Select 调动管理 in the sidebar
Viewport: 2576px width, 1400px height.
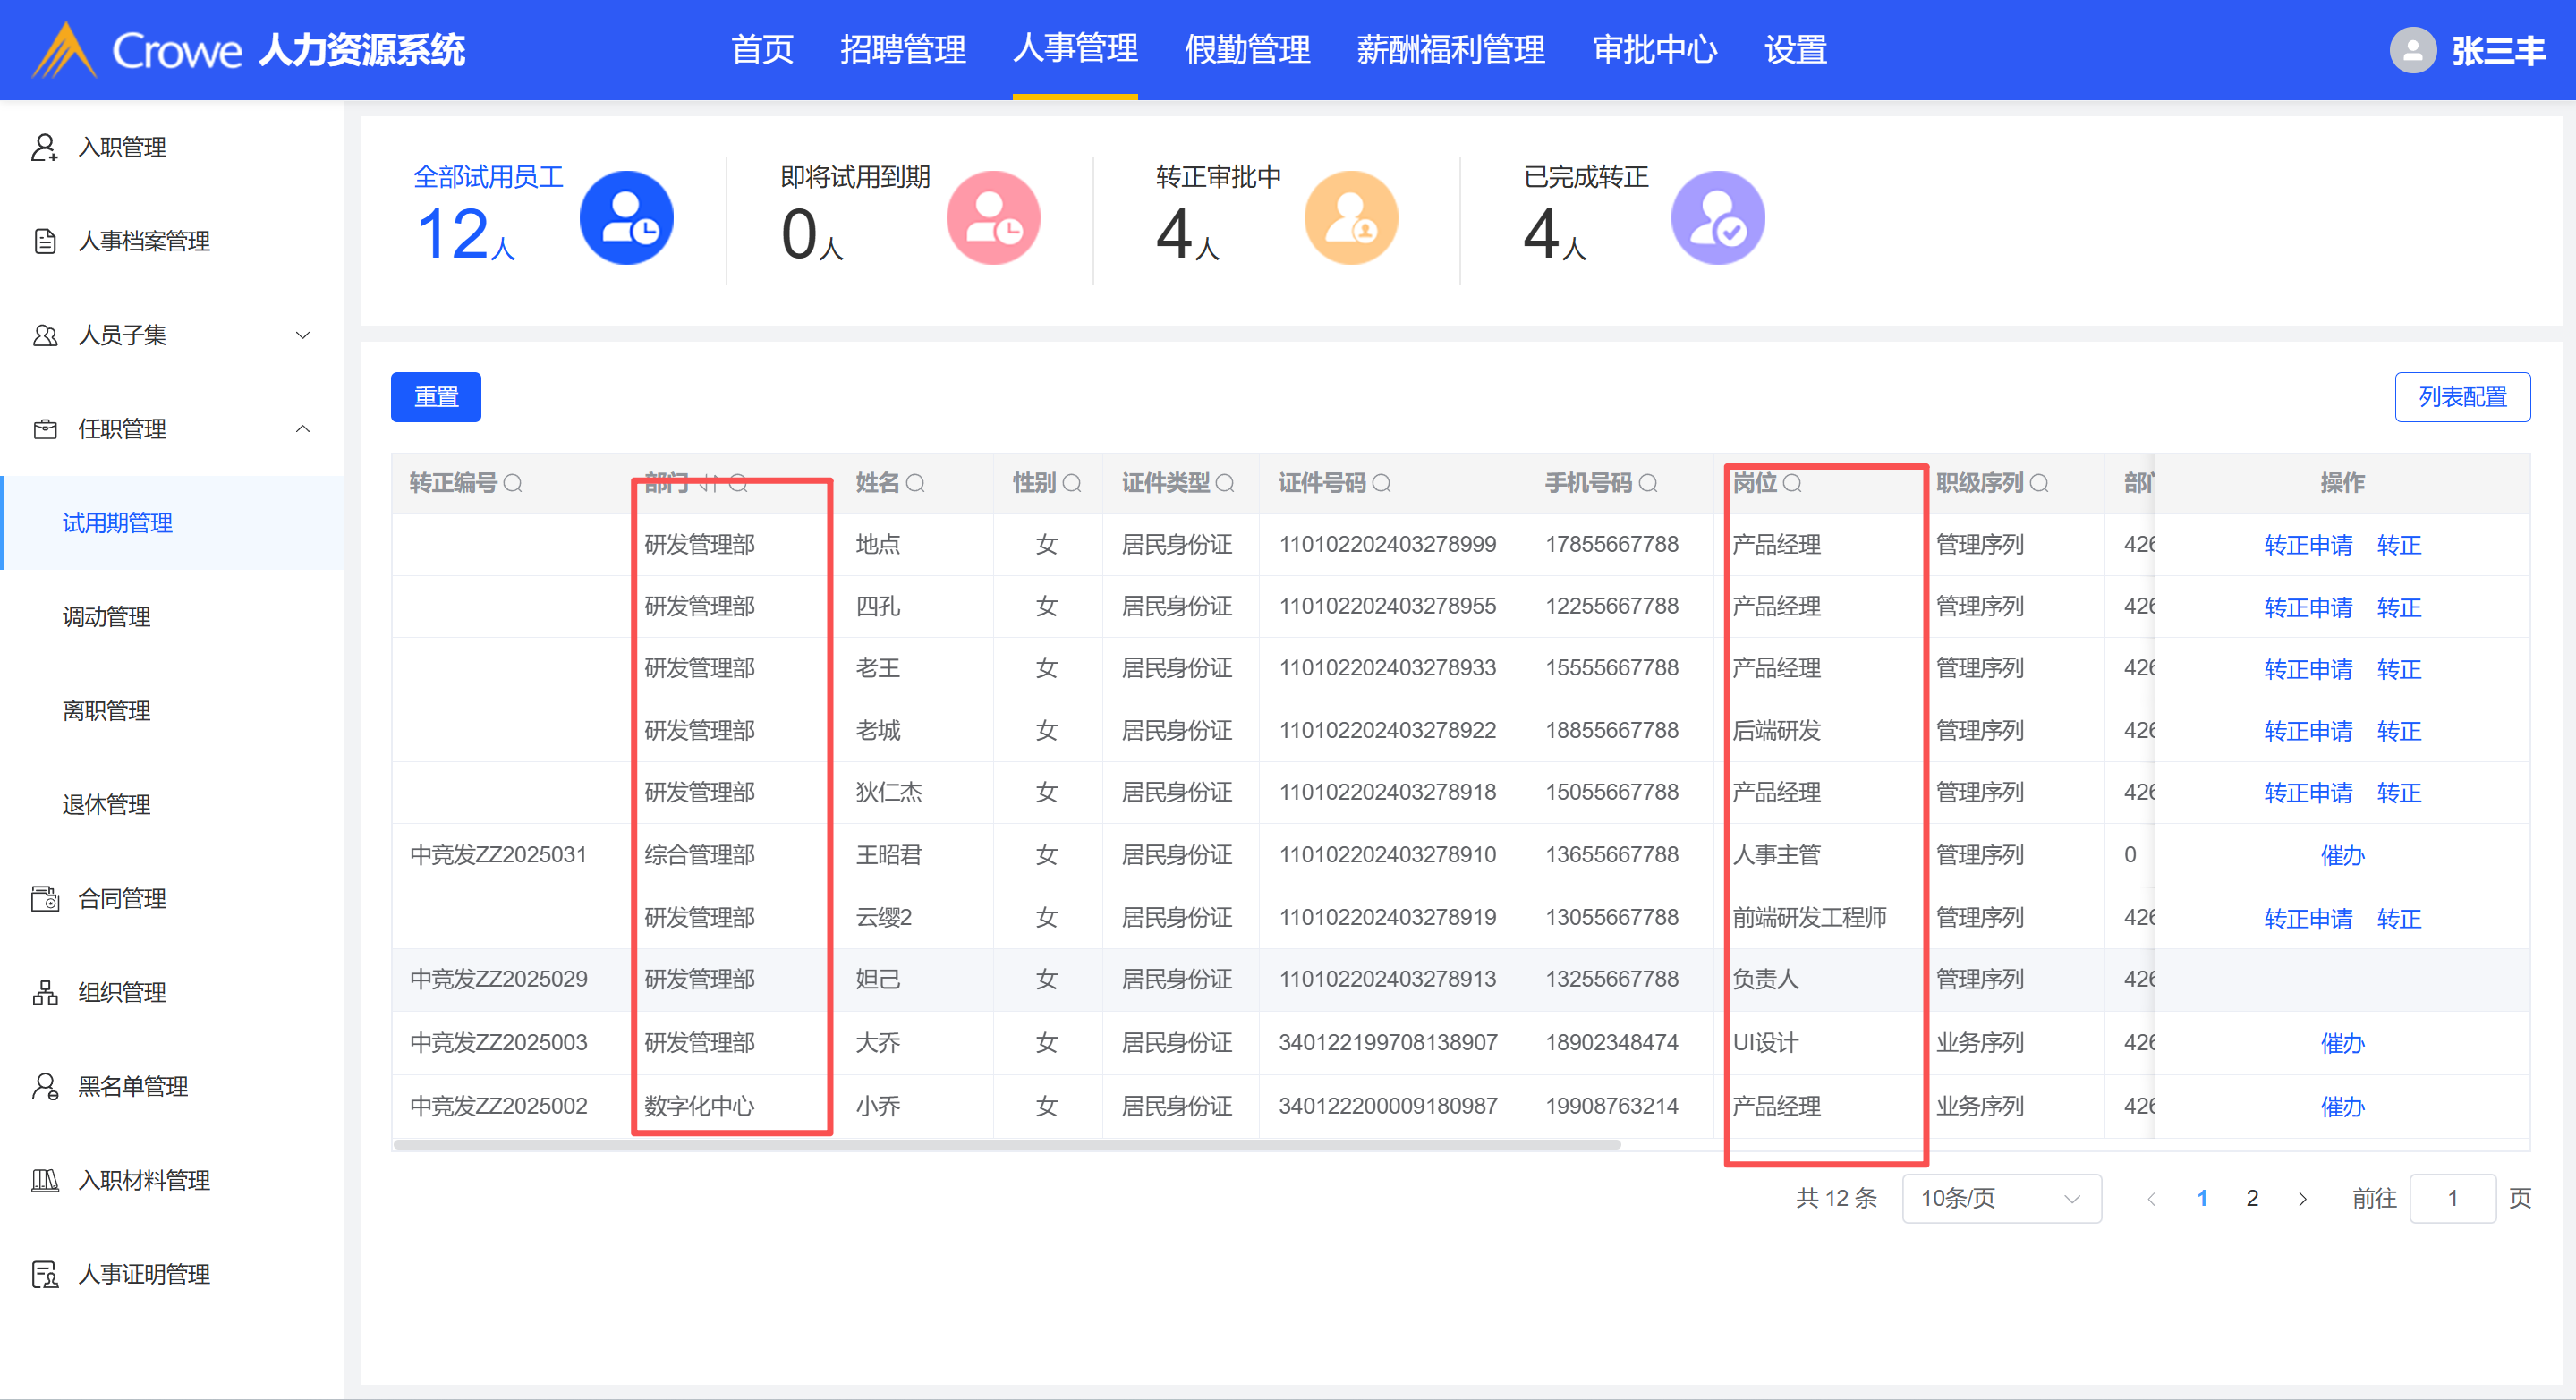point(107,617)
